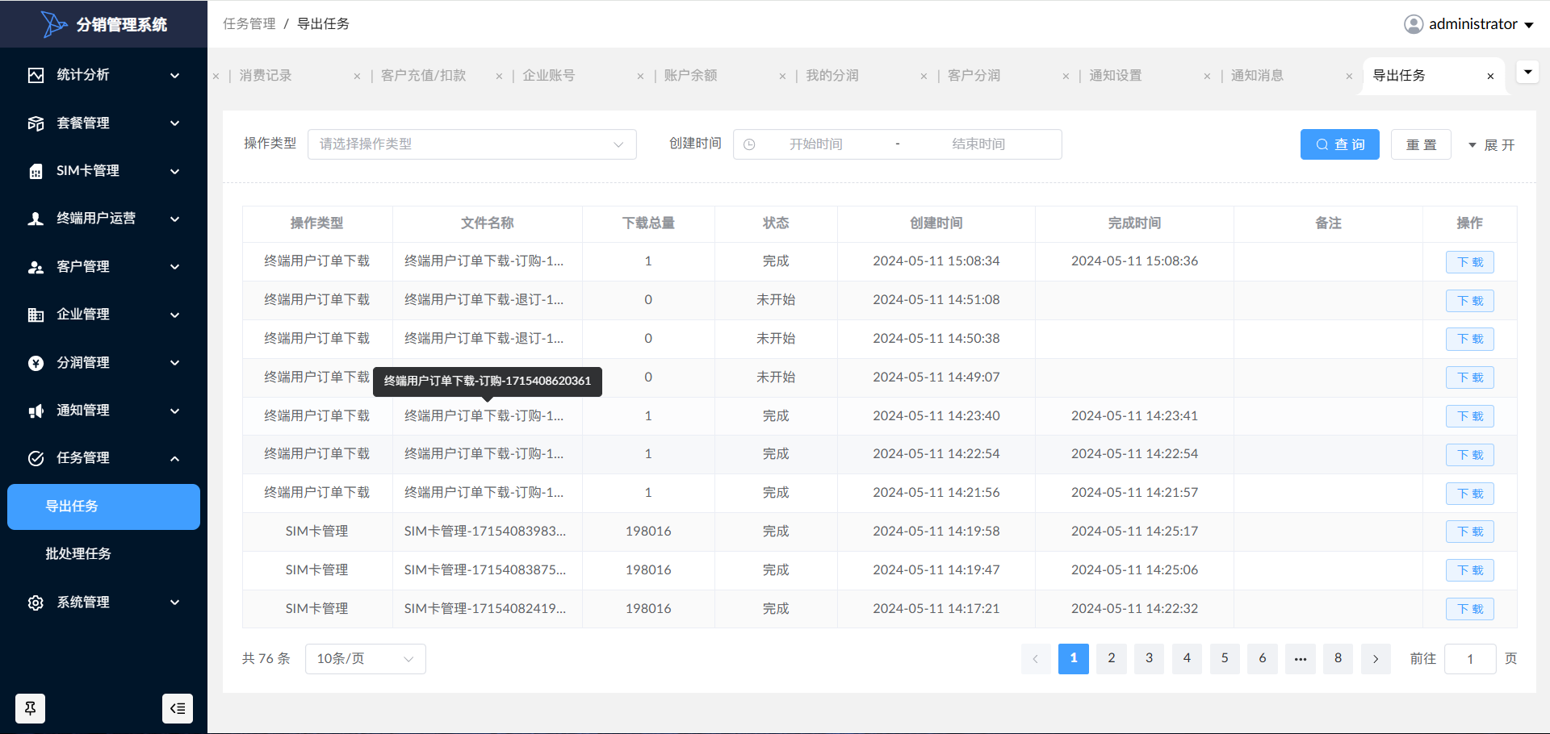Collapse the 任务管理 menu chevron
This screenshot has height=734, width=1550.
click(174, 458)
